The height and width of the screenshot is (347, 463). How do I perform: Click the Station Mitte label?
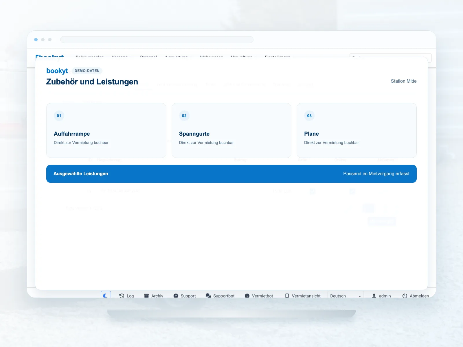click(x=404, y=81)
